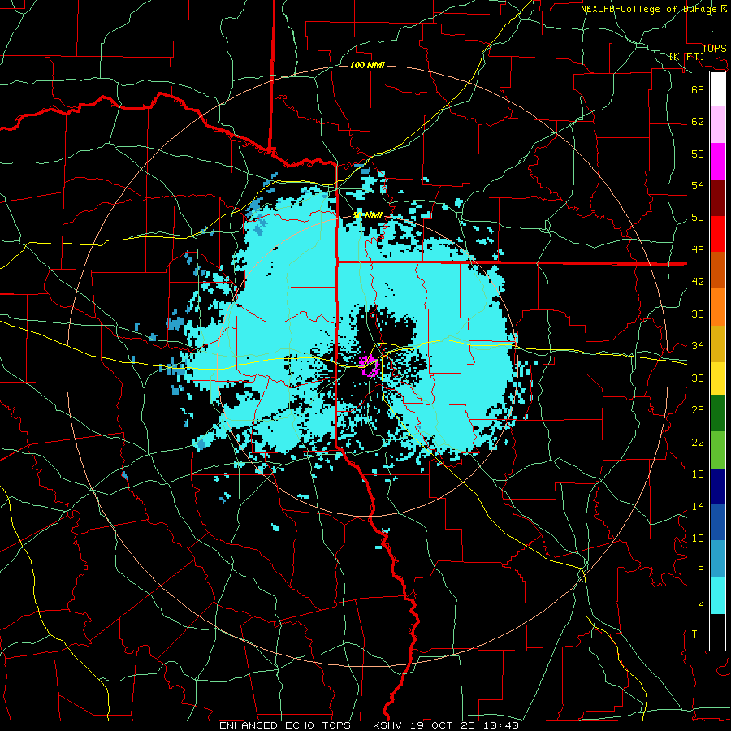Click the 14 legend value
The image size is (731, 731).
[x=698, y=506]
